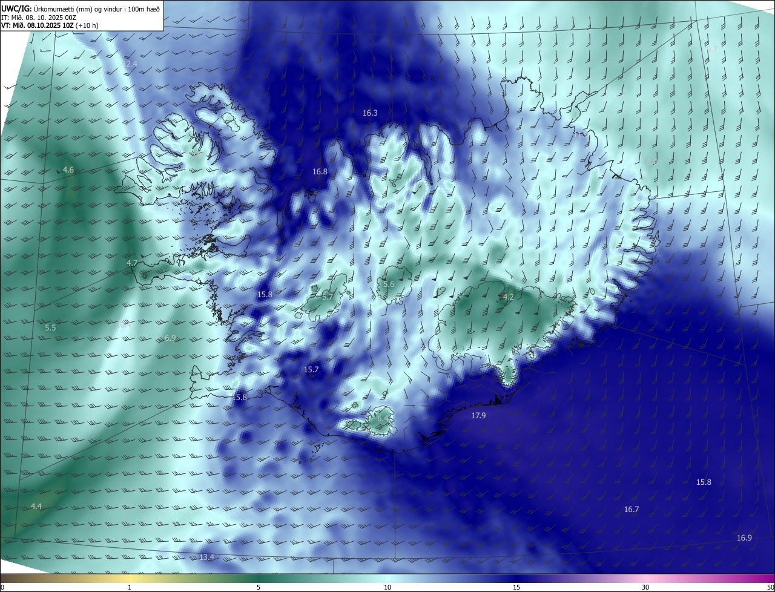Select the 16.7 value label

[632, 510]
